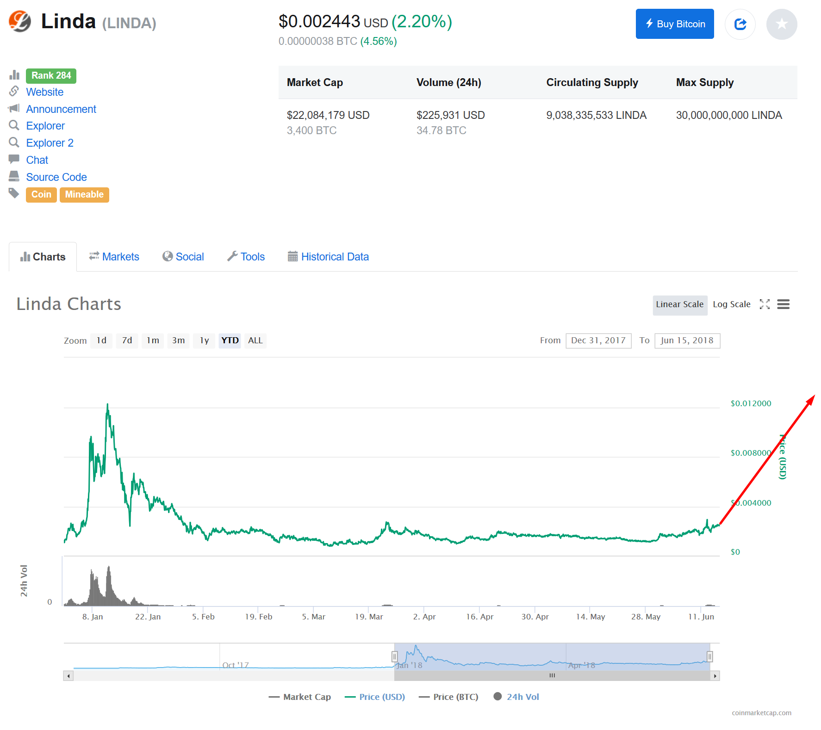Click the magnifier icon beside Explorer

14,125
